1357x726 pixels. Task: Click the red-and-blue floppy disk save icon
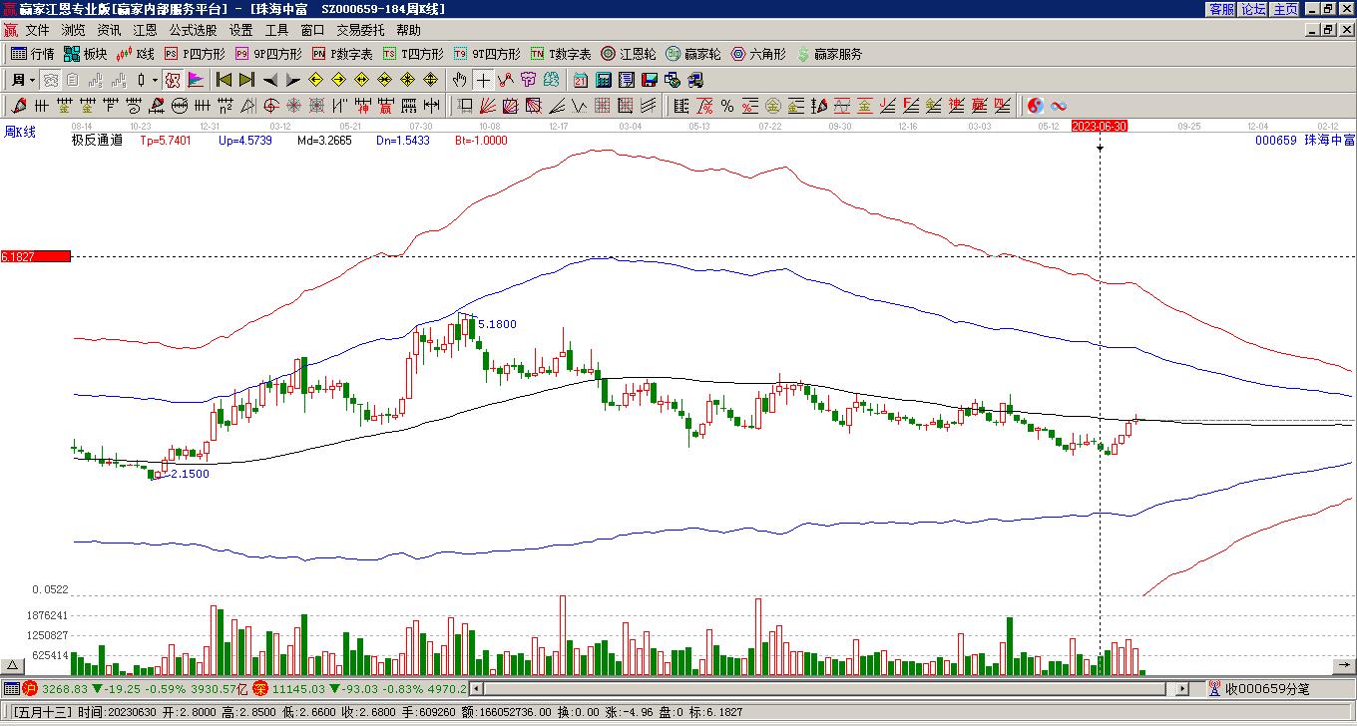point(650,80)
